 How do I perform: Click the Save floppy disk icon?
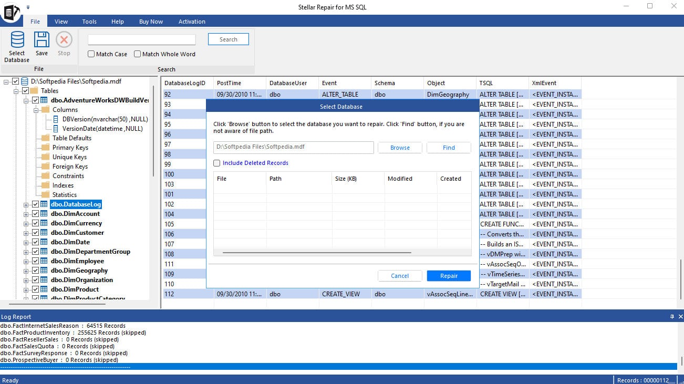(x=42, y=40)
